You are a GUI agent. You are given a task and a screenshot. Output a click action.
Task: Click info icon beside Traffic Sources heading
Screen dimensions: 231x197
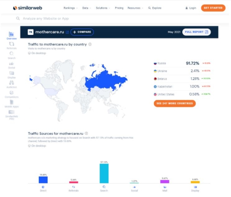coord(86,133)
